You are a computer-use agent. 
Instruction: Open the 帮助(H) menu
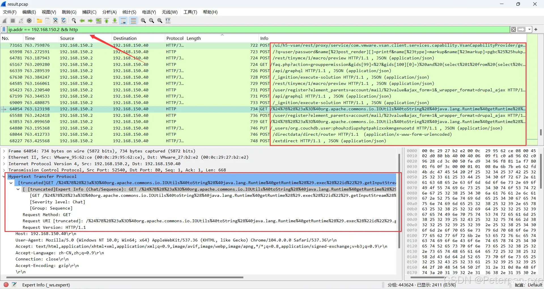pos(210,12)
